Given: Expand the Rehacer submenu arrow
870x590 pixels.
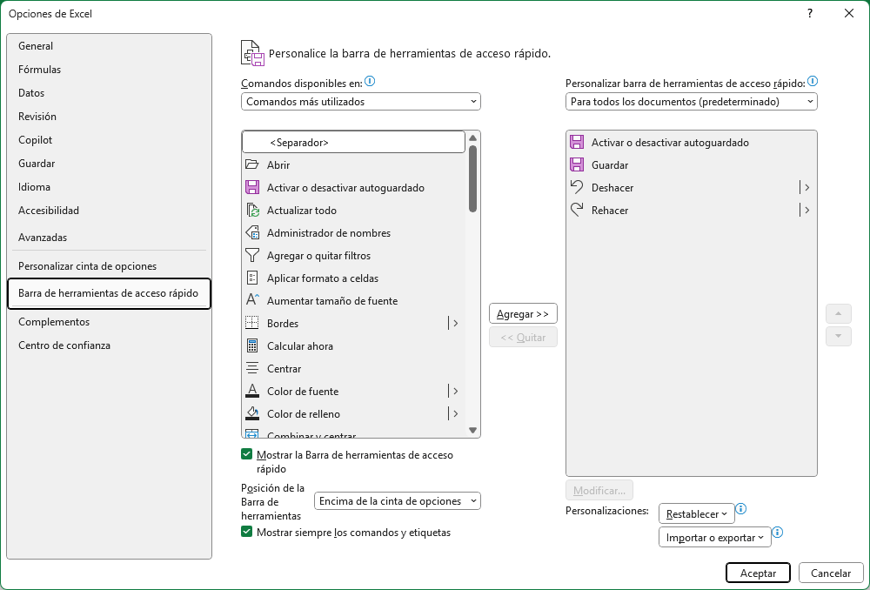Looking at the screenshot, I should click(806, 211).
